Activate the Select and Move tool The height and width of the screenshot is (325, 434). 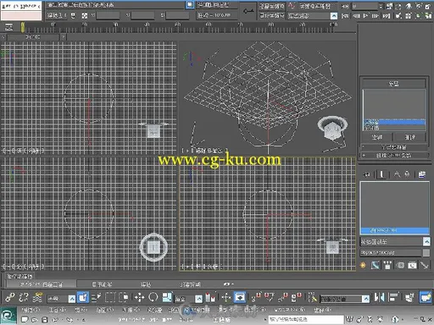pos(139,298)
